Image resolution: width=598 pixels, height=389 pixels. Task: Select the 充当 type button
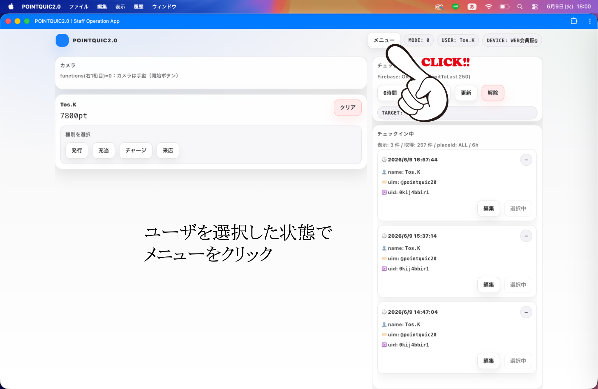point(103,150)
